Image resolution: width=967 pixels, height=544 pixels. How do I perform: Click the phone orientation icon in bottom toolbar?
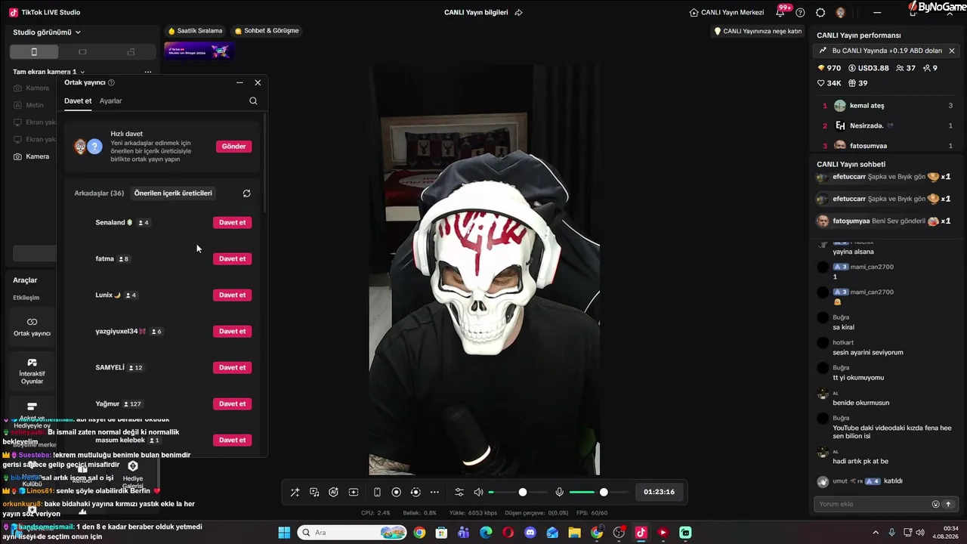pos(377,492)
